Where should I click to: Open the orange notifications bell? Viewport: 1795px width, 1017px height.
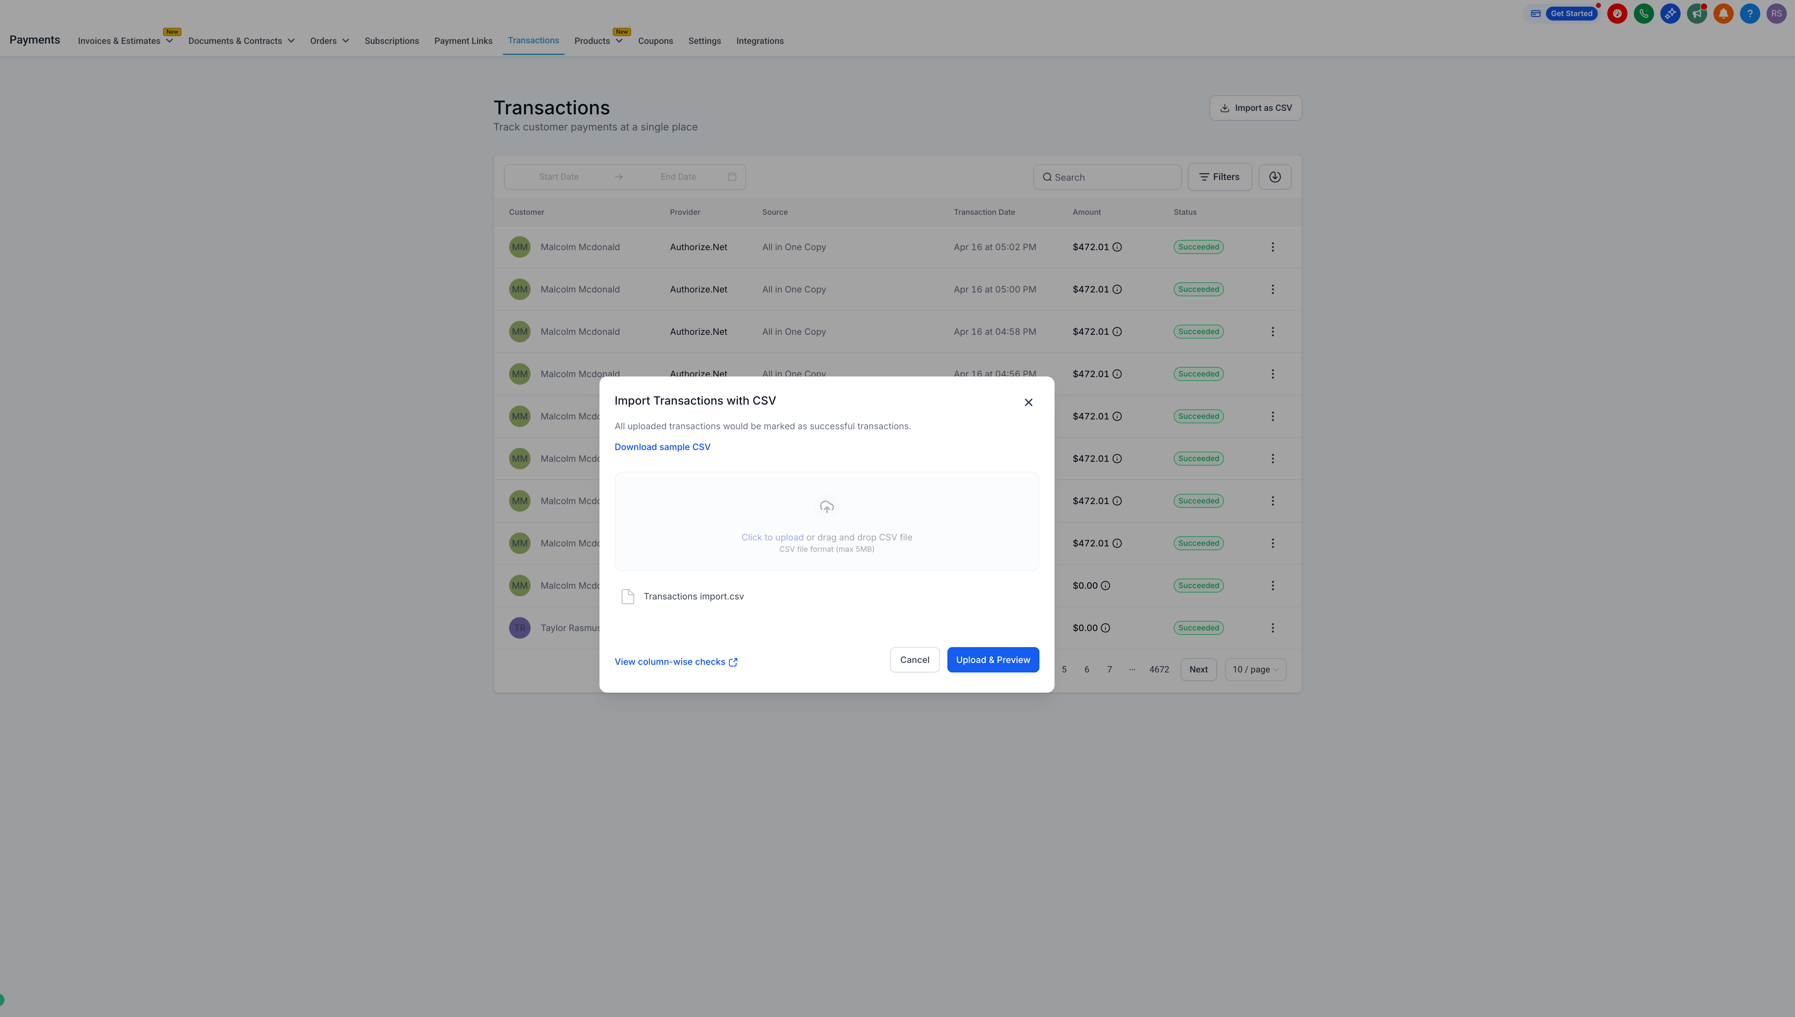pyautogui.click(x=1723, y=13)
